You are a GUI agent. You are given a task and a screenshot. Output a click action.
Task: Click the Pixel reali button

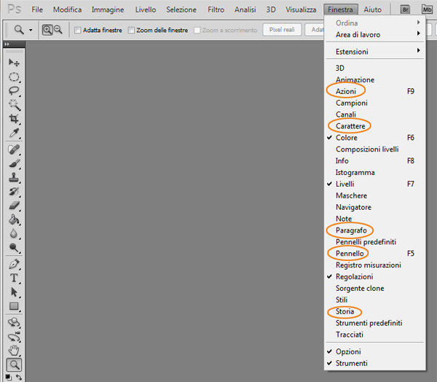(282, 30)
